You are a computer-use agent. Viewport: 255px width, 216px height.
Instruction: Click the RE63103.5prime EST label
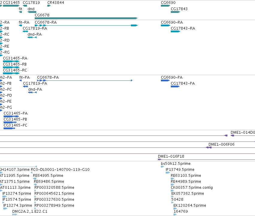[x=186, y=176]
